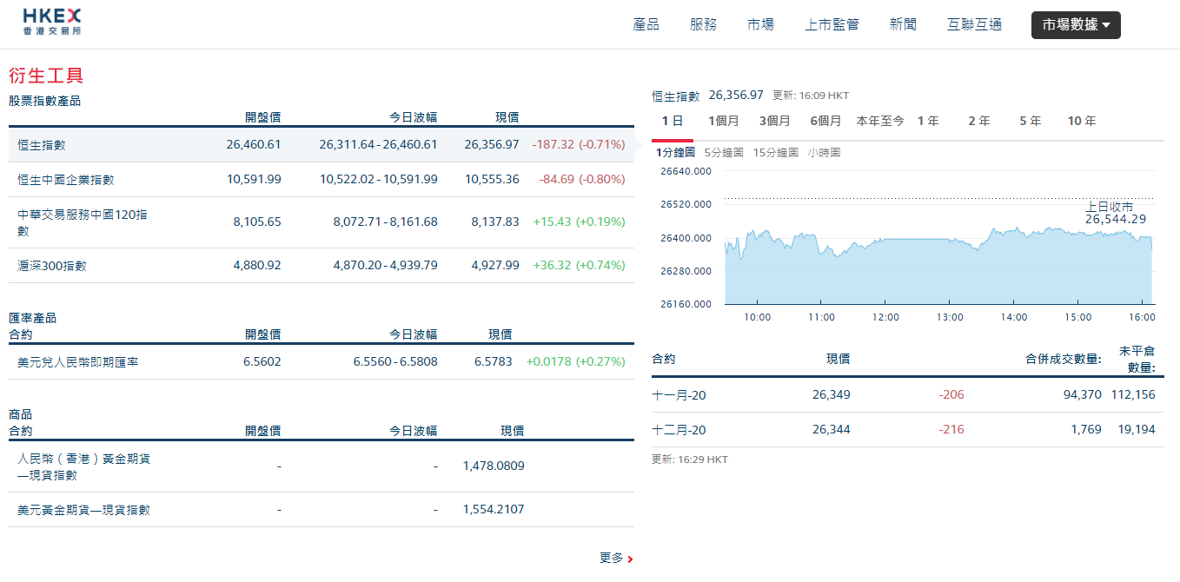Switch chart range to 10年
1180x582 pixels.
coord(1081,121)
